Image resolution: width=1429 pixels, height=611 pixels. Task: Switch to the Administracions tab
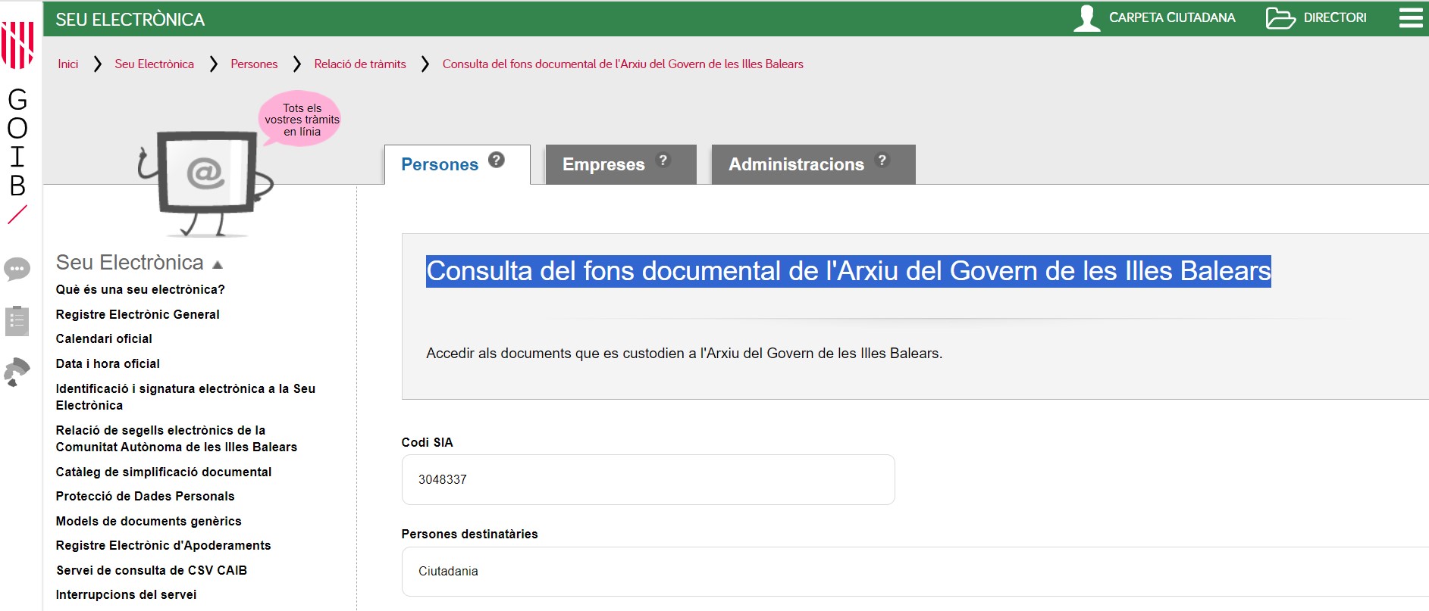796,164
